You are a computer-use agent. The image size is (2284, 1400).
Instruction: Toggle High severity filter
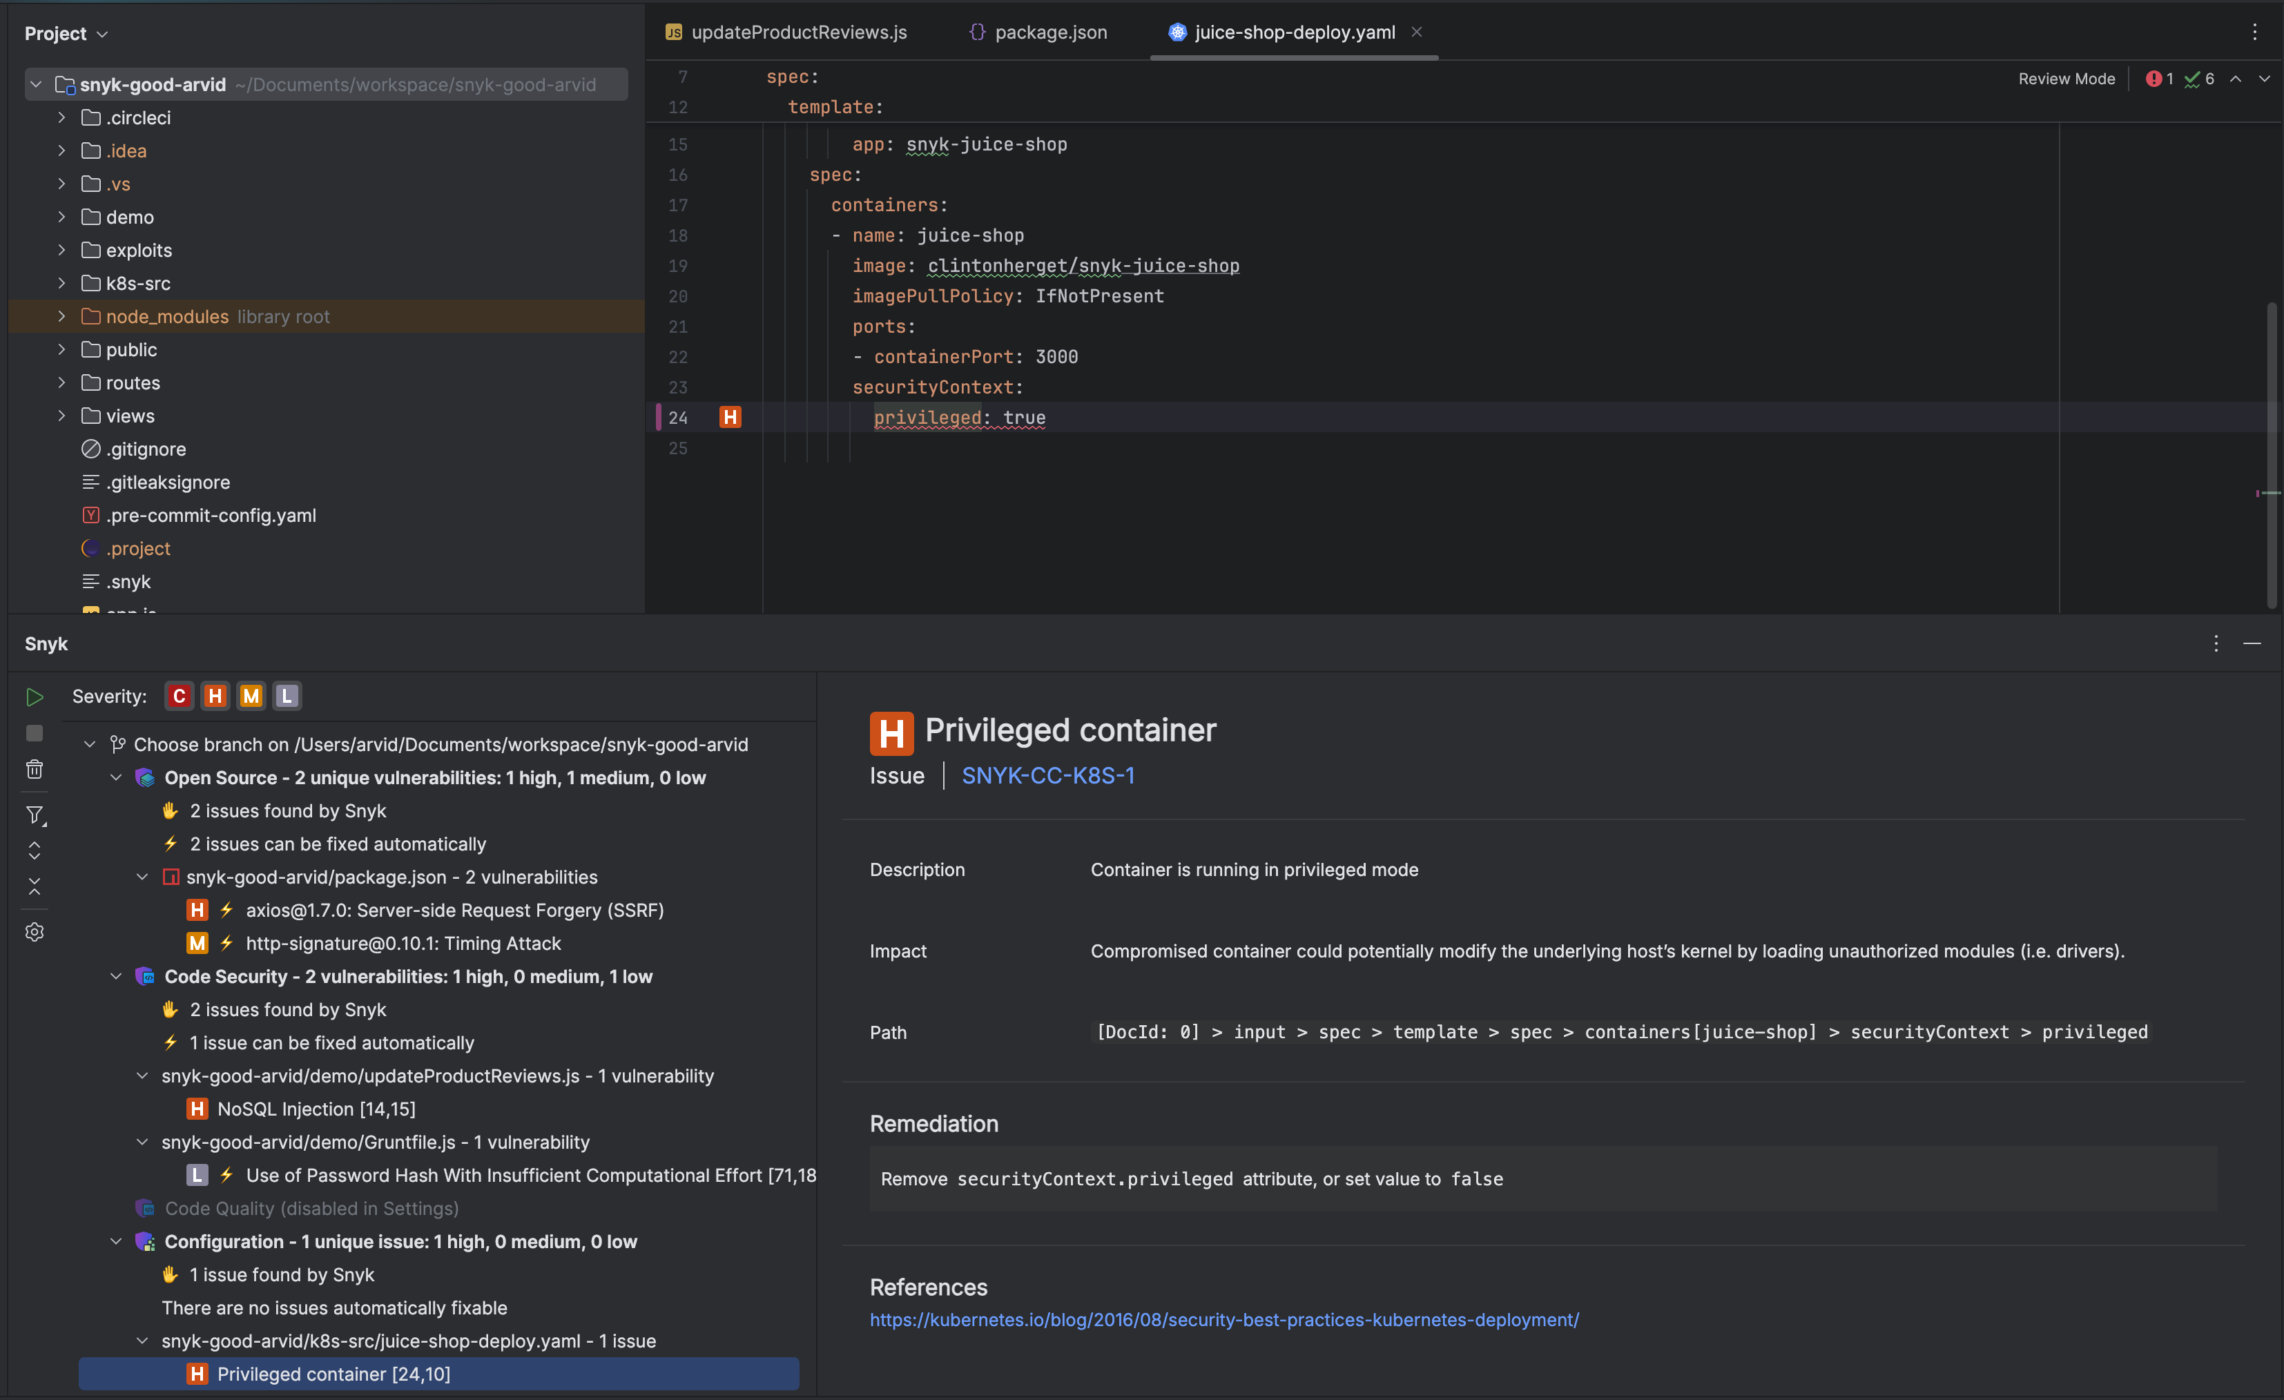pos(215,696)
